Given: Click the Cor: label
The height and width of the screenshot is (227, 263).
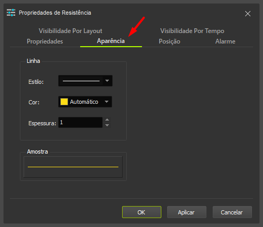Looking at the screenshot, I should (34, 102).
